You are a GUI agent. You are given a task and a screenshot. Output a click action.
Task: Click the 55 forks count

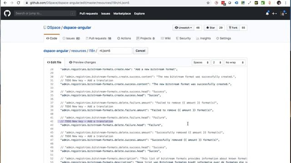243,28
